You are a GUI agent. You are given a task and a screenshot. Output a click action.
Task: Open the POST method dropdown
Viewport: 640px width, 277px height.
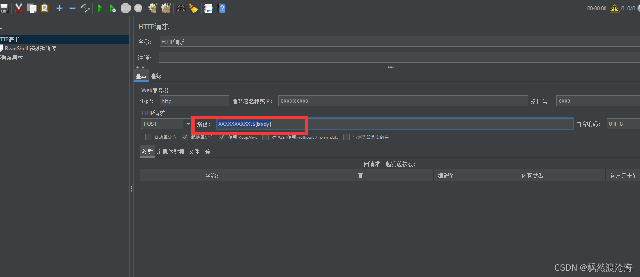[x=188, y=124]
